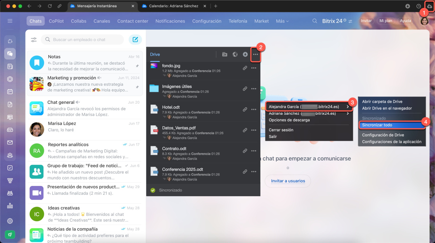Screen dimensions: 435x243
Task: Open the CoPilot tab
Action: click(56, 21)
